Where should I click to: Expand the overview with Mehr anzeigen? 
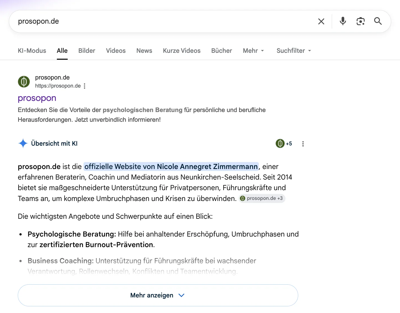click(158, 295)
